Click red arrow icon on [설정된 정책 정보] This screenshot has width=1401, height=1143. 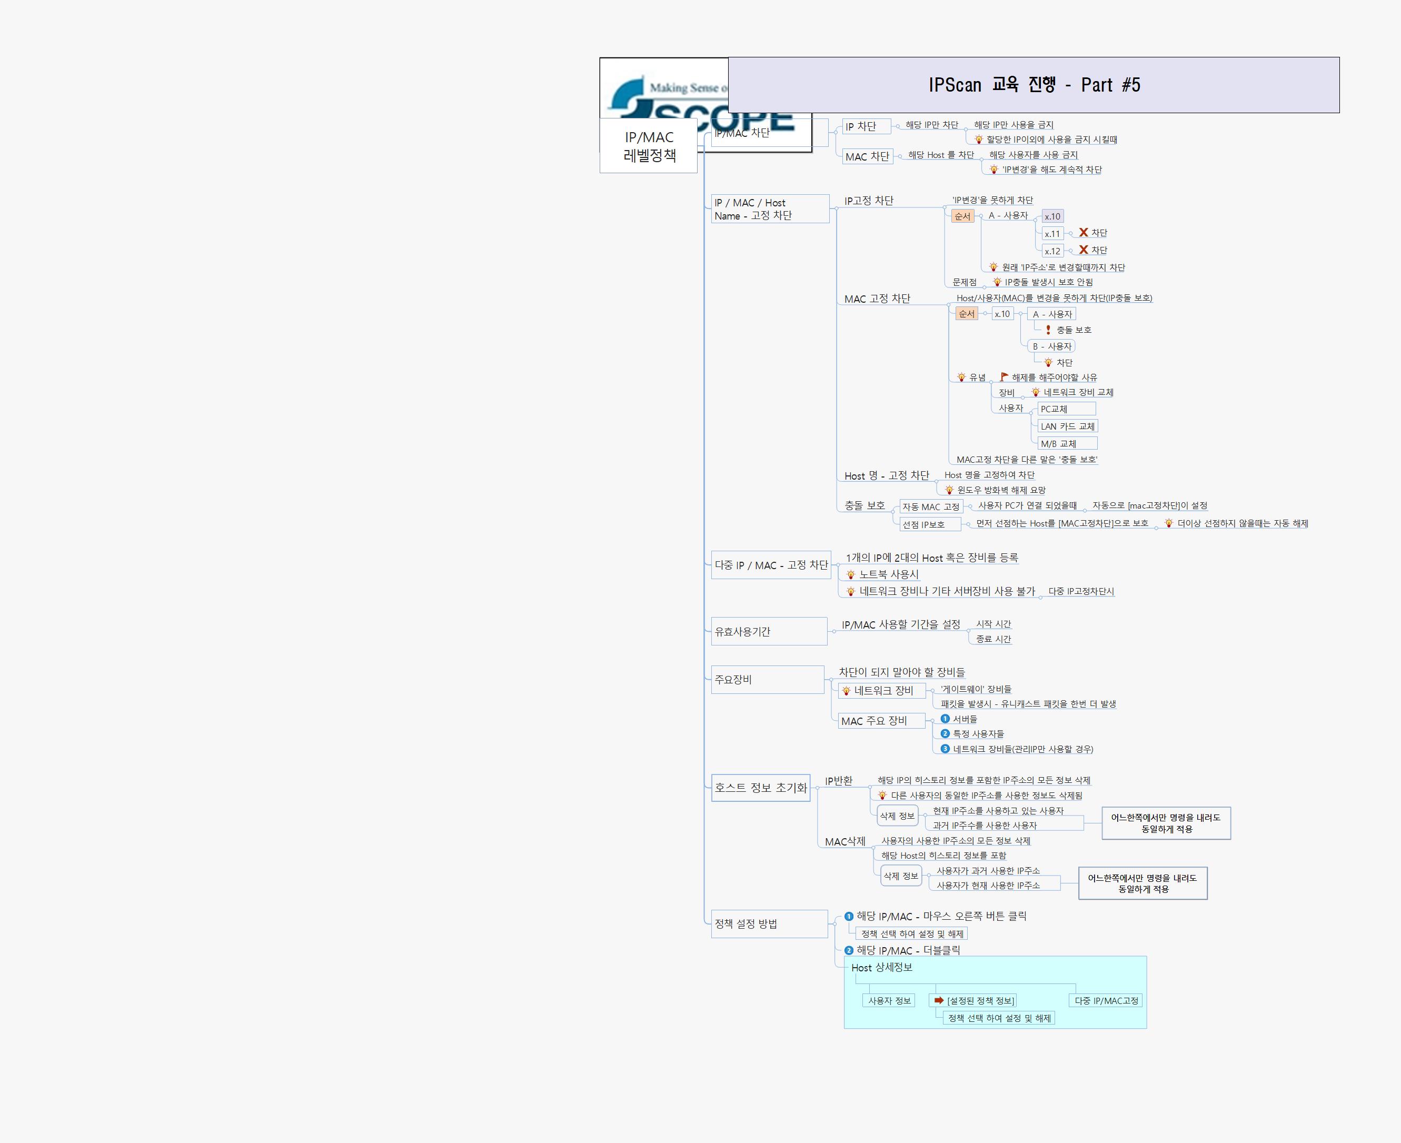click(939, 1000)
